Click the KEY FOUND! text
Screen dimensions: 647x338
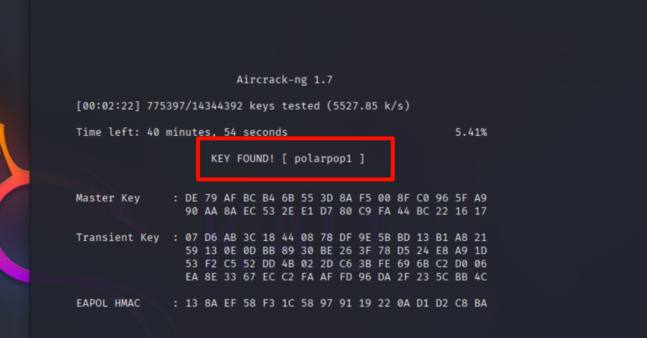[x=242, y=159]
